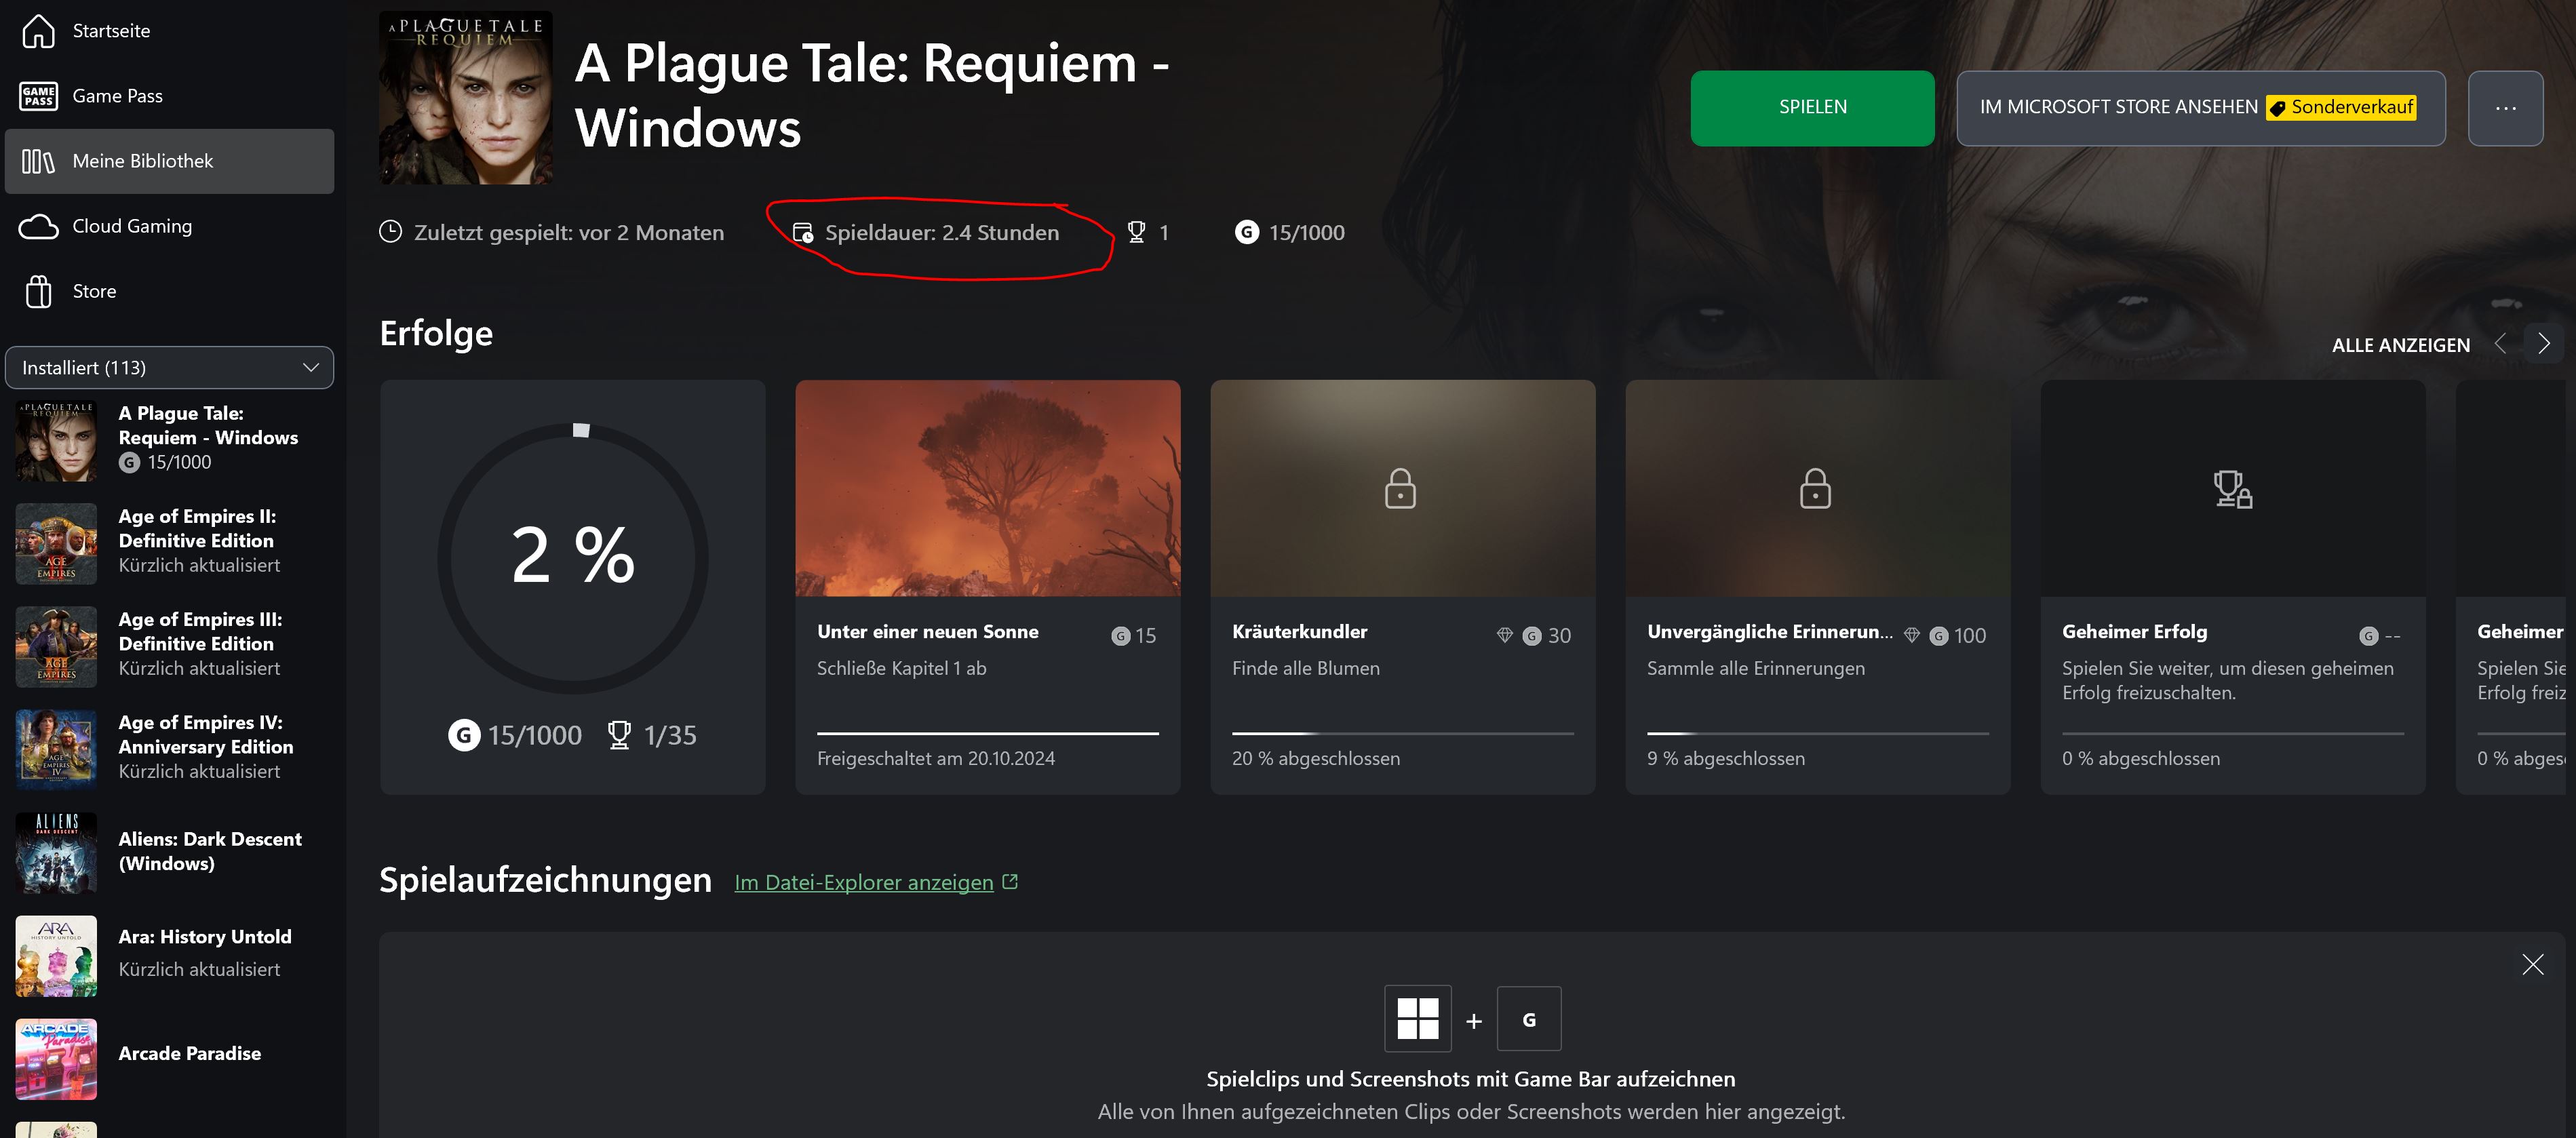Click the diamond rarity icon on Unvergängliche Erinnerungen
This screenshot has height=1138, width=2576.
pyautogui.click(x=1911, y=635)
